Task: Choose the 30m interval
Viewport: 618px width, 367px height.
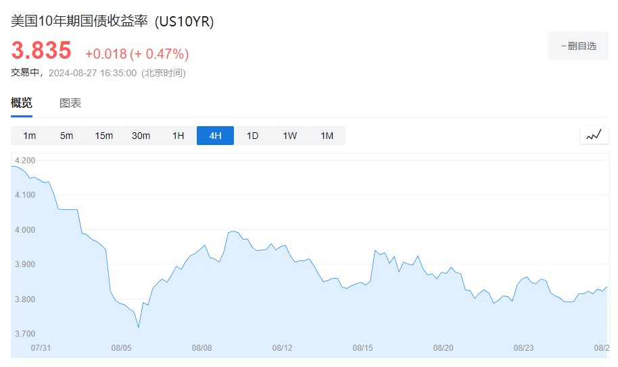Action: (141, 136)
